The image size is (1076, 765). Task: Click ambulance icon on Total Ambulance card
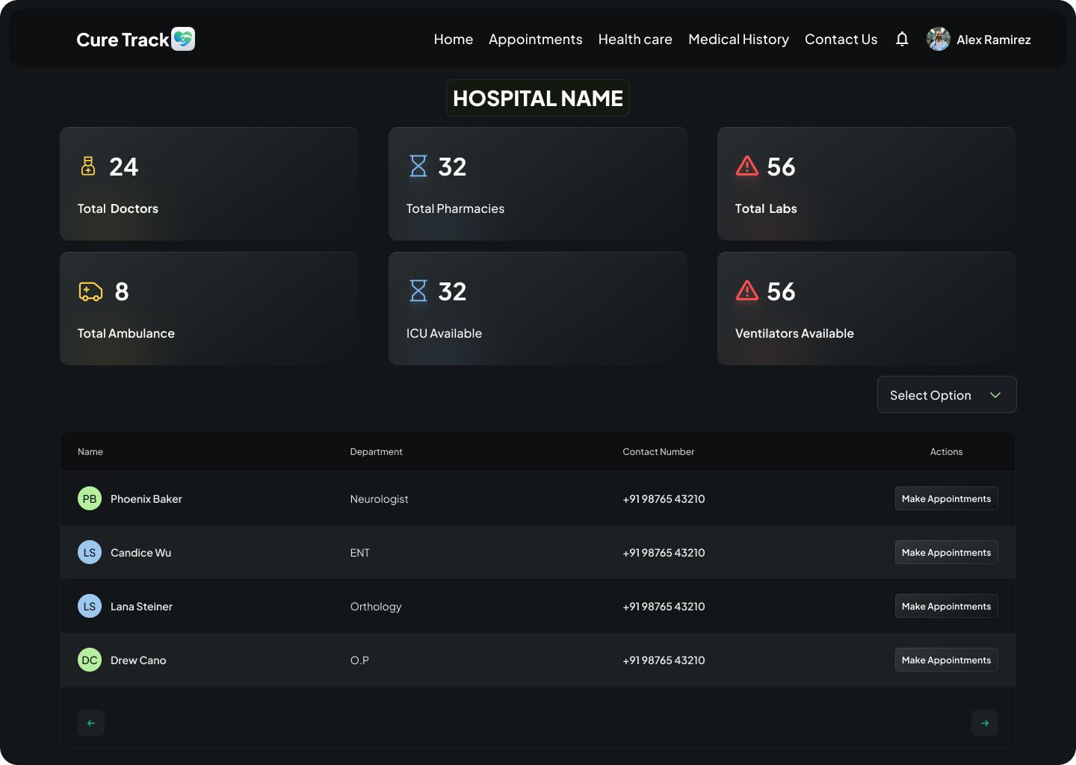(90, 291)
